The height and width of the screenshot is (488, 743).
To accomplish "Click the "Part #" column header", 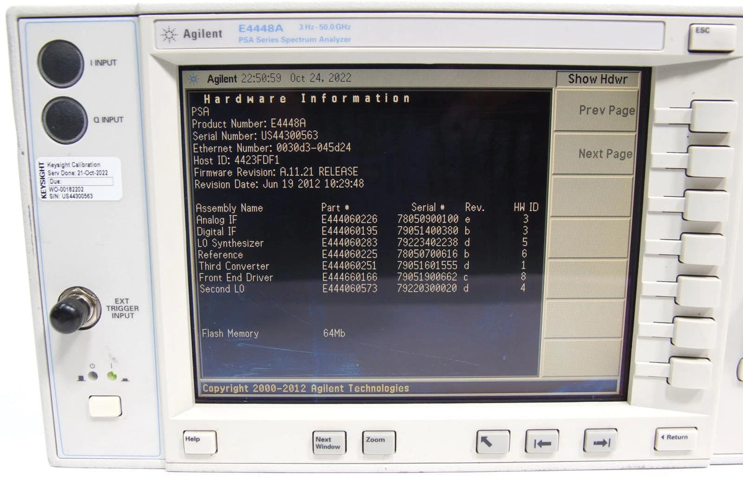I will (336, 208).
